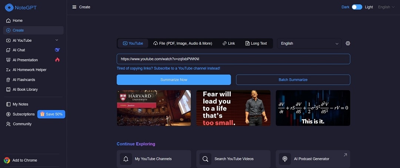
Task: Select the Long Text tab
Action: pos(256,44)
